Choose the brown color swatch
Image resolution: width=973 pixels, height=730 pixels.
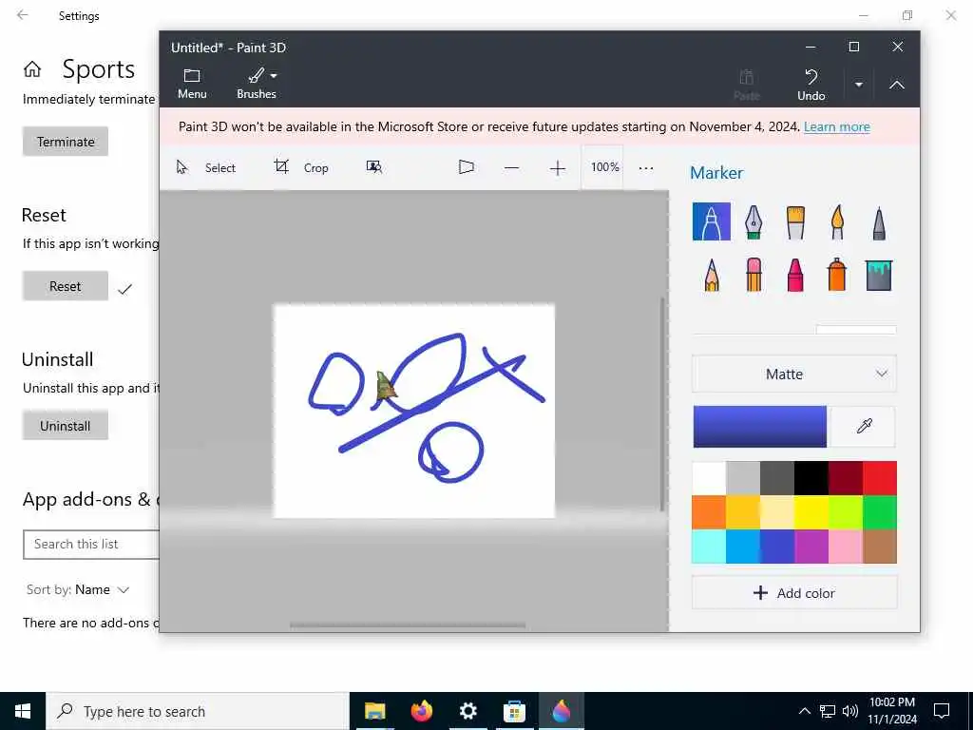point(879,547)
